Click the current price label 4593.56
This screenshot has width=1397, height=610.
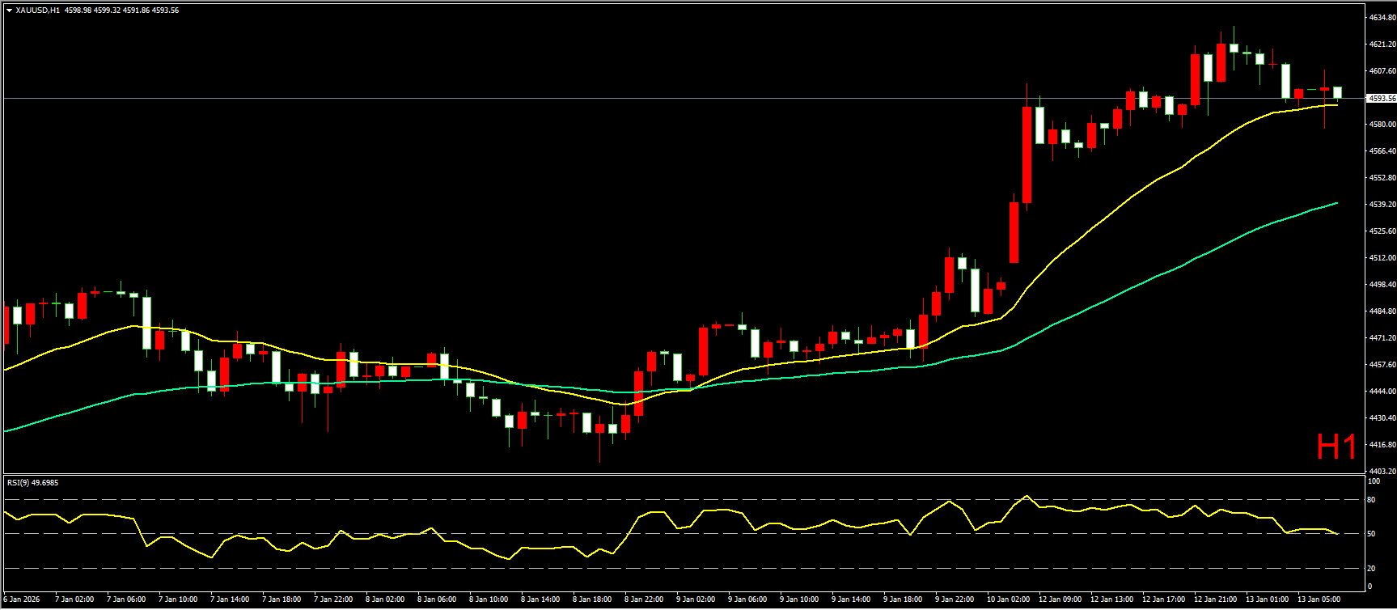[x=1381, y=99]
